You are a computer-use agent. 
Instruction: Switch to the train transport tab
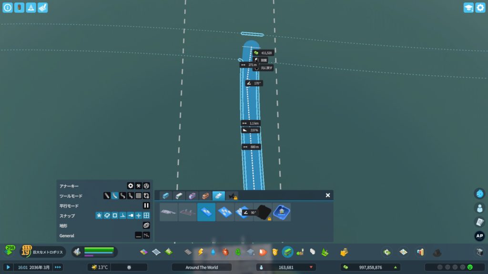tap(179, 196)
